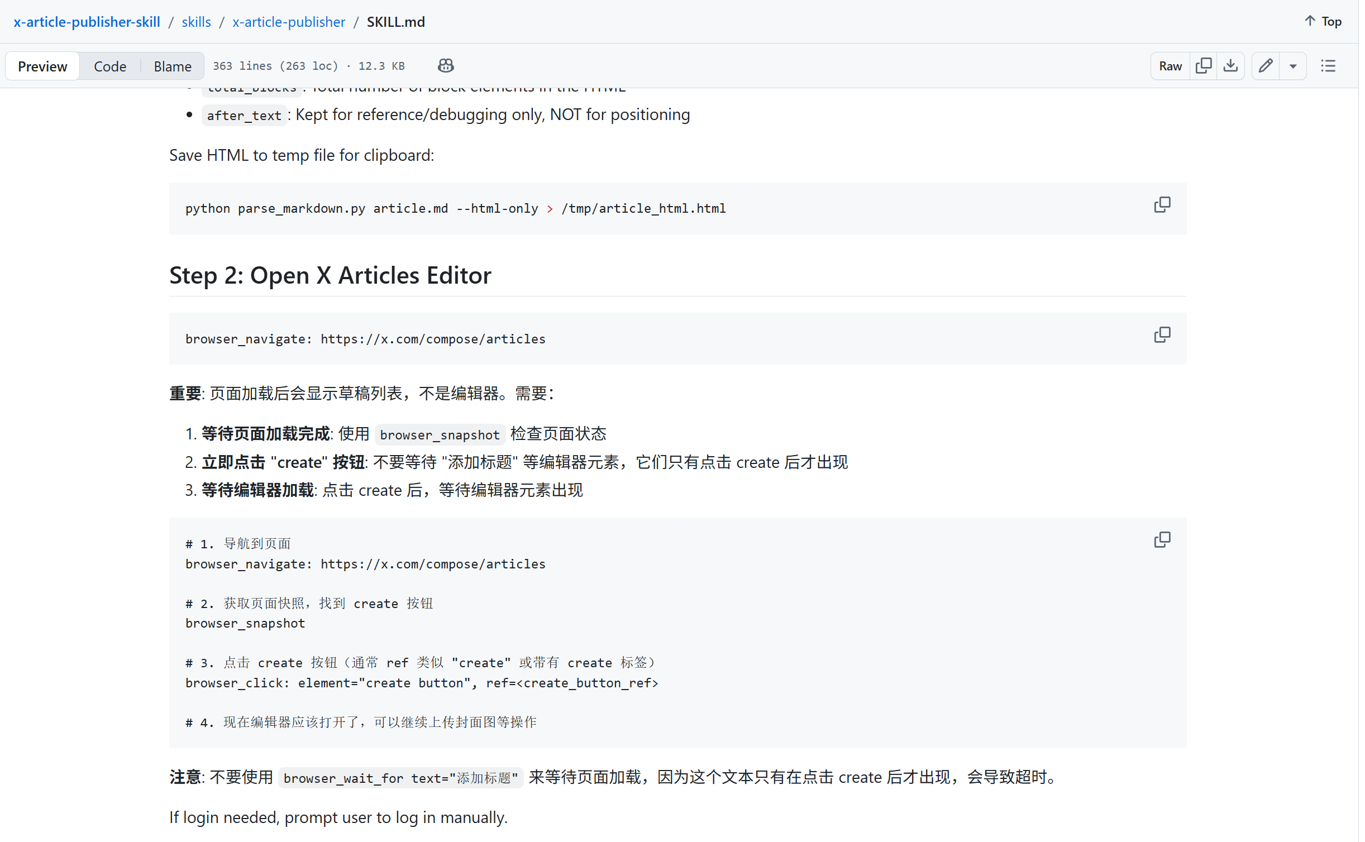1365x842 pixels.
Task: Open the outline list icon
Action: (x=1328, y=66)
